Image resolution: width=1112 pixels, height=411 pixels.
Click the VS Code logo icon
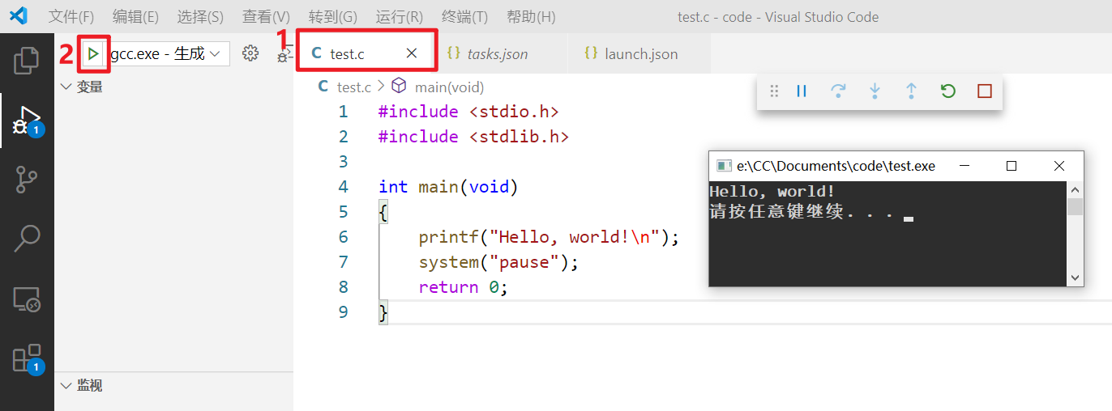point(19,16)
